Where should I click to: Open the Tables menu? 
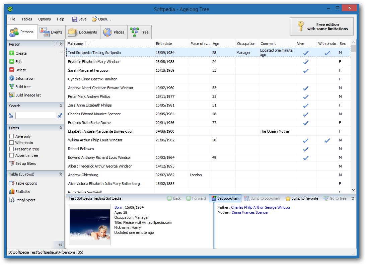click(26, 19)
